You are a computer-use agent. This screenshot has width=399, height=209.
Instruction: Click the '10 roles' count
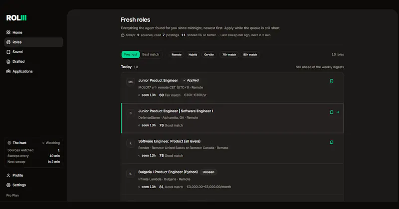coord(338,54)
